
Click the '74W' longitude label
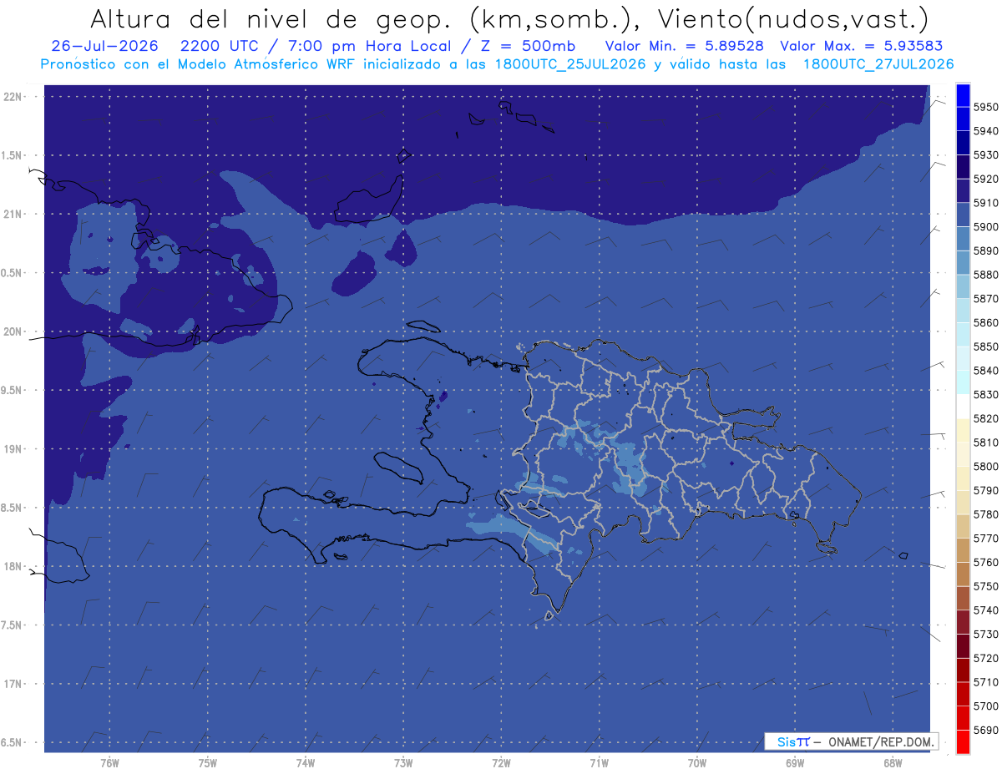coord(305,762)
